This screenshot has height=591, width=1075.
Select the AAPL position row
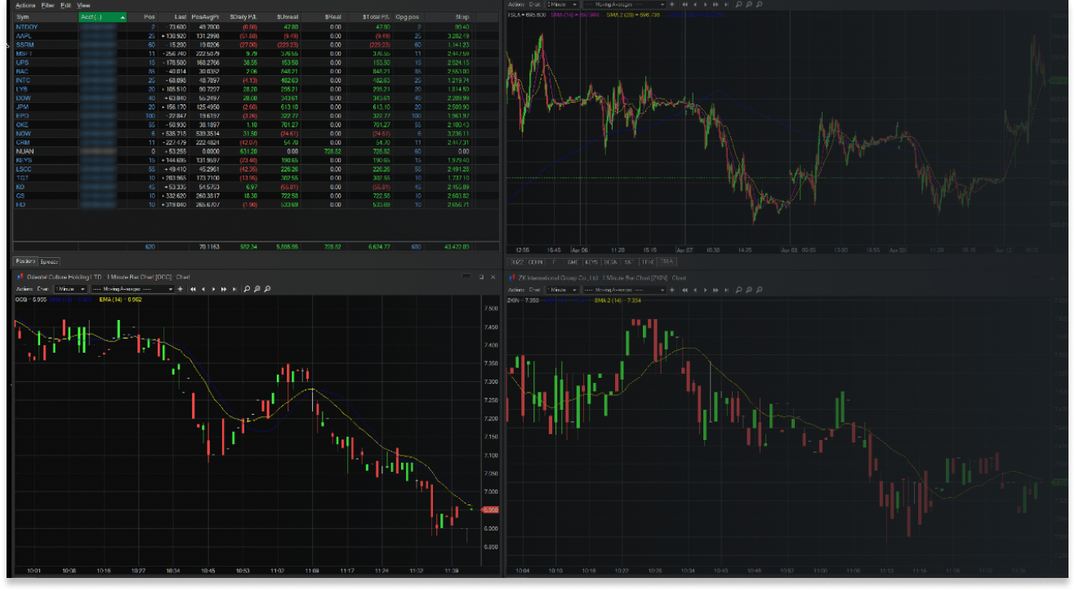pos(256,36)
